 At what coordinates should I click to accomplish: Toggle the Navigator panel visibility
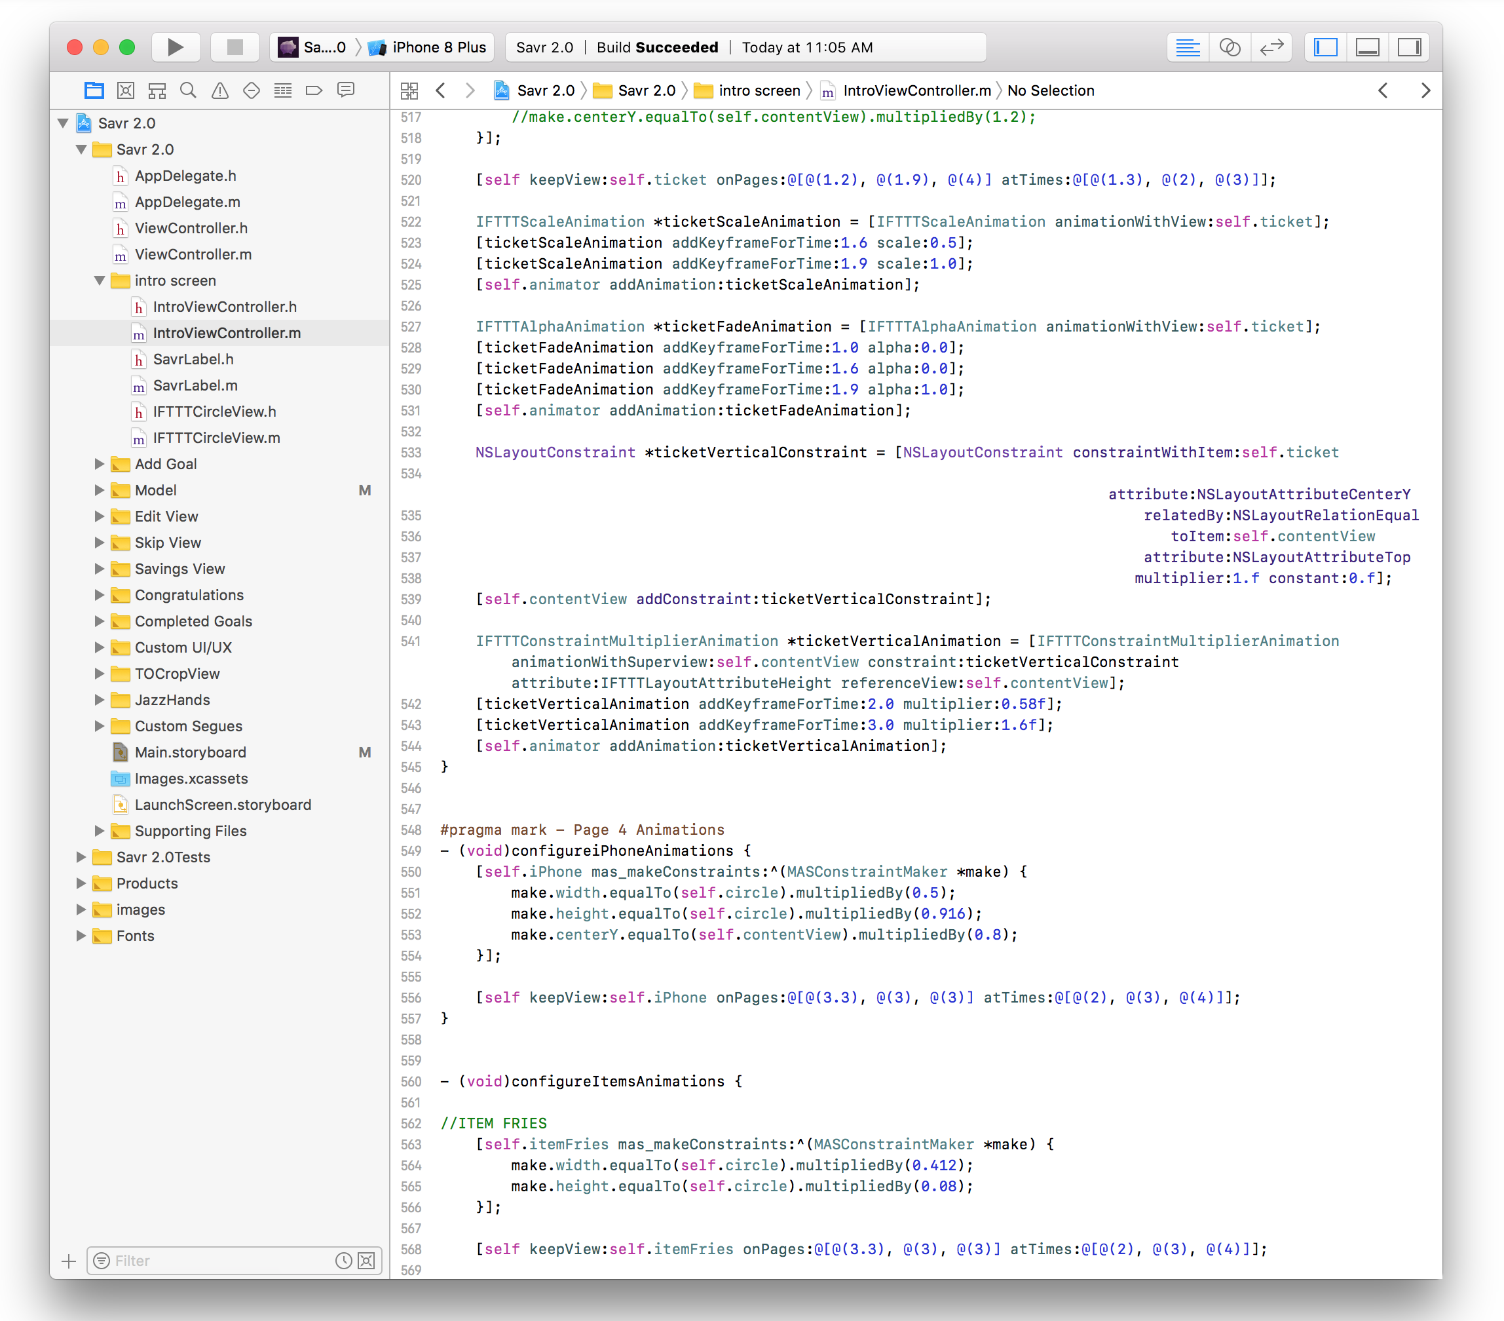click(x=1325, y=47)
